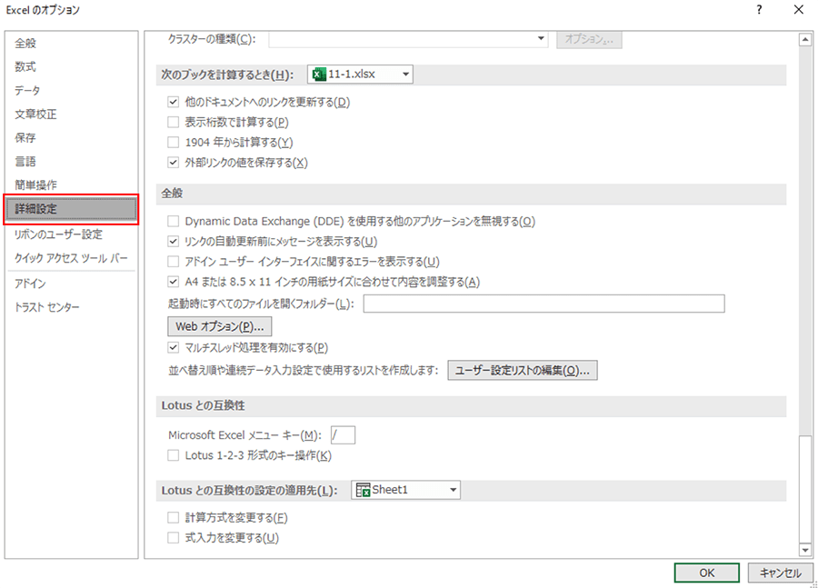Viewport: 818px width, 588px height.
Task: Enable 計算方式を変更する checkbox
Action: pos(174,517)
